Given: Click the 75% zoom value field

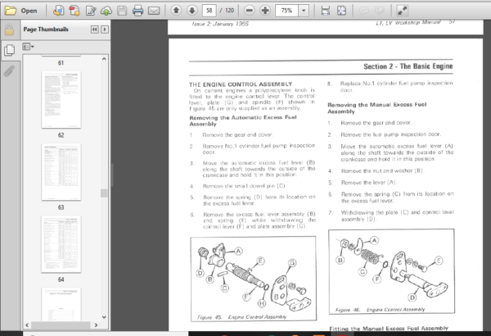Looking at the screenshot, I should [287, 11].
